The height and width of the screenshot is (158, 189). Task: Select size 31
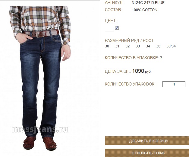click(117, 46)
